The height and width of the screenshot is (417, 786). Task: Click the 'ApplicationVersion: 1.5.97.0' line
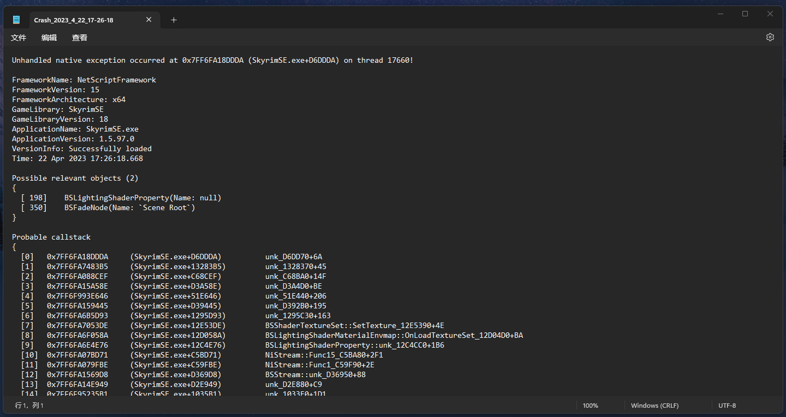(73, 139)
